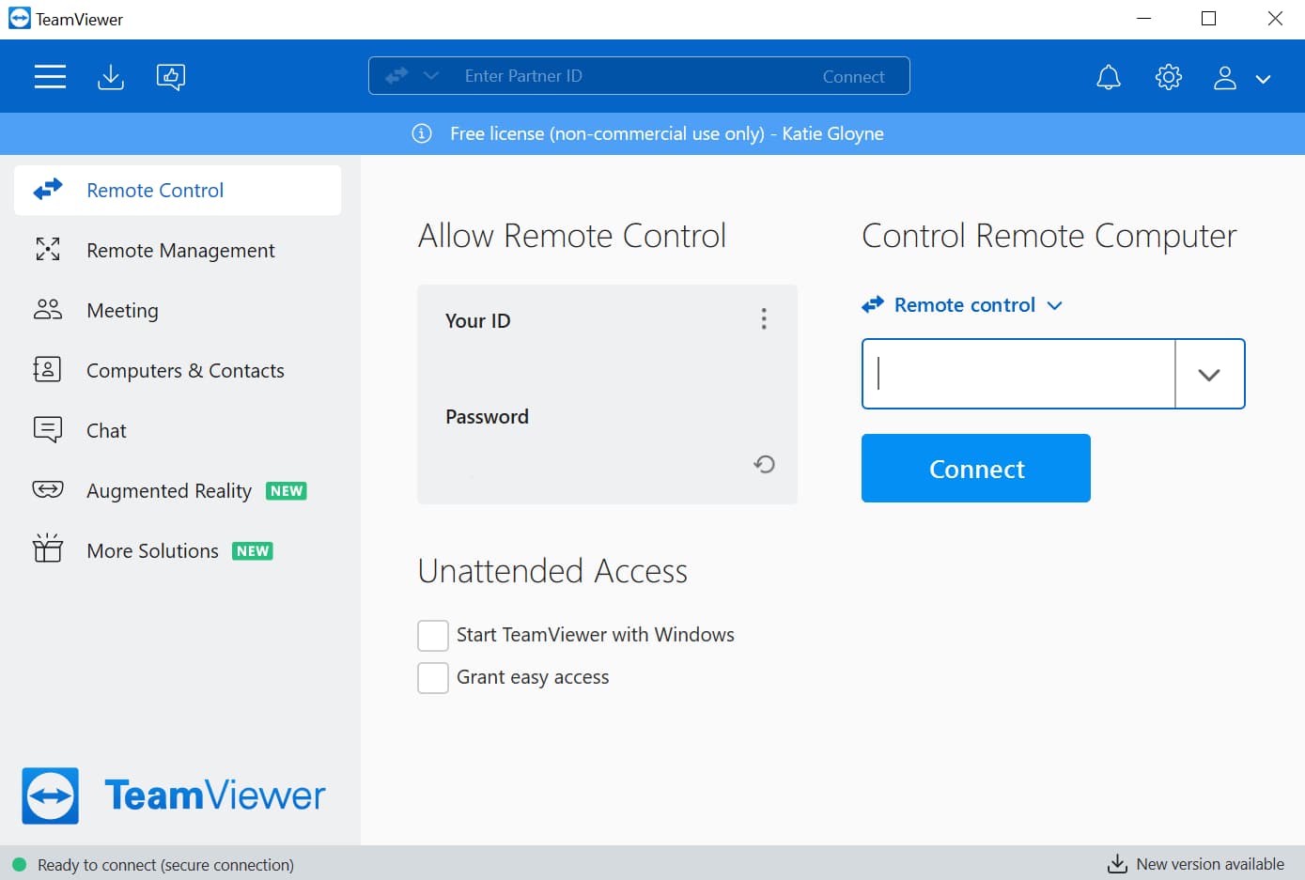Enable Start TeamViewer with Windows checkbox
The height and width of the screenshot is (880, 1305).
point(433,636)
